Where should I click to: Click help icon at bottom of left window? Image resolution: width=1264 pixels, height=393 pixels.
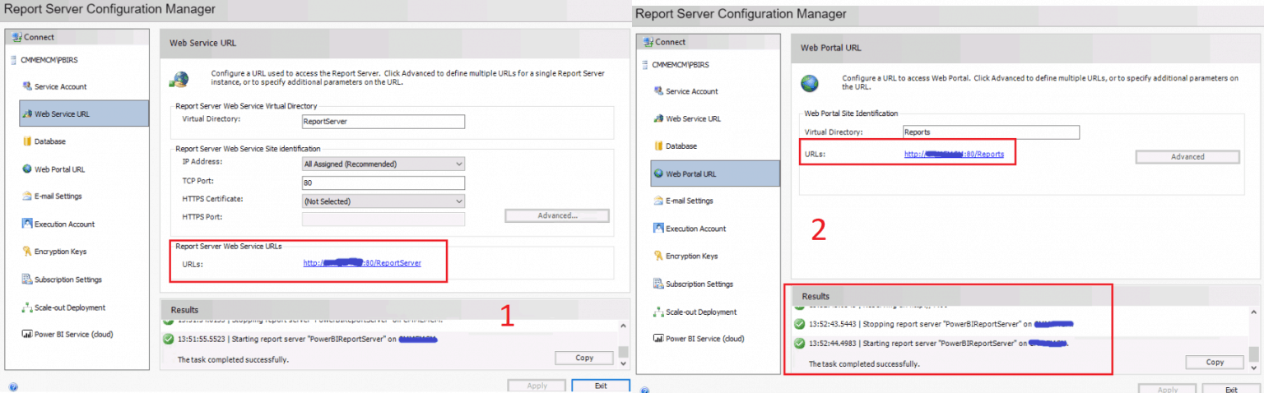pos(13,386)
